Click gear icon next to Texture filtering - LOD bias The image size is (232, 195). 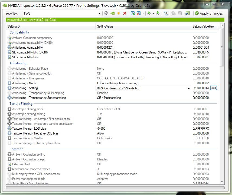coord(9,129)
